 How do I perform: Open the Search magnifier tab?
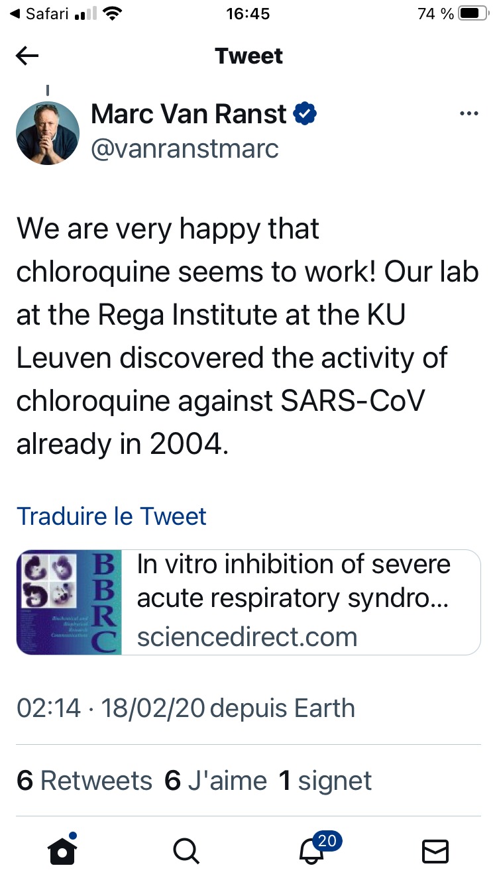(186, 850)
